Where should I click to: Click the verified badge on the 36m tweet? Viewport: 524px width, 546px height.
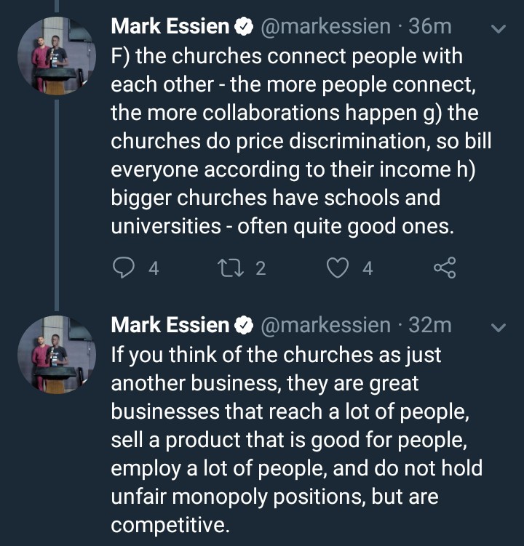click(243, 27)
